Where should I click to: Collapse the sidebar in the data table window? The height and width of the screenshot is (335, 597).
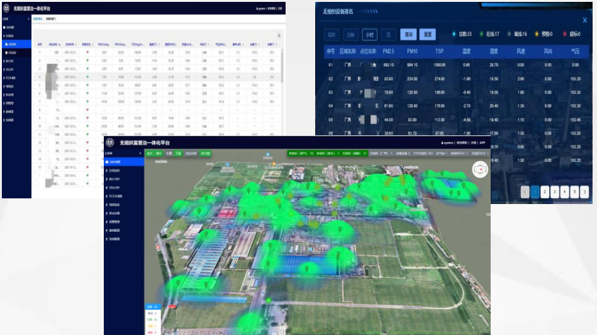click(x=28, y=19)
